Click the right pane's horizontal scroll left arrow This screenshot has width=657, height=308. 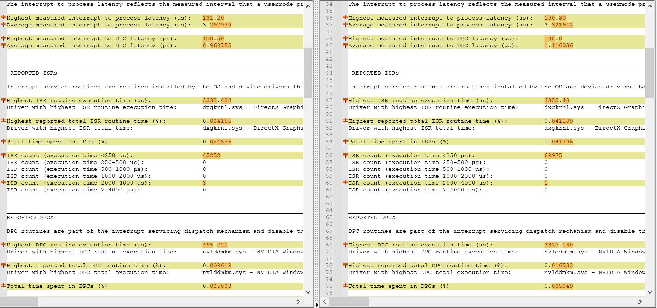coord(325,301)
